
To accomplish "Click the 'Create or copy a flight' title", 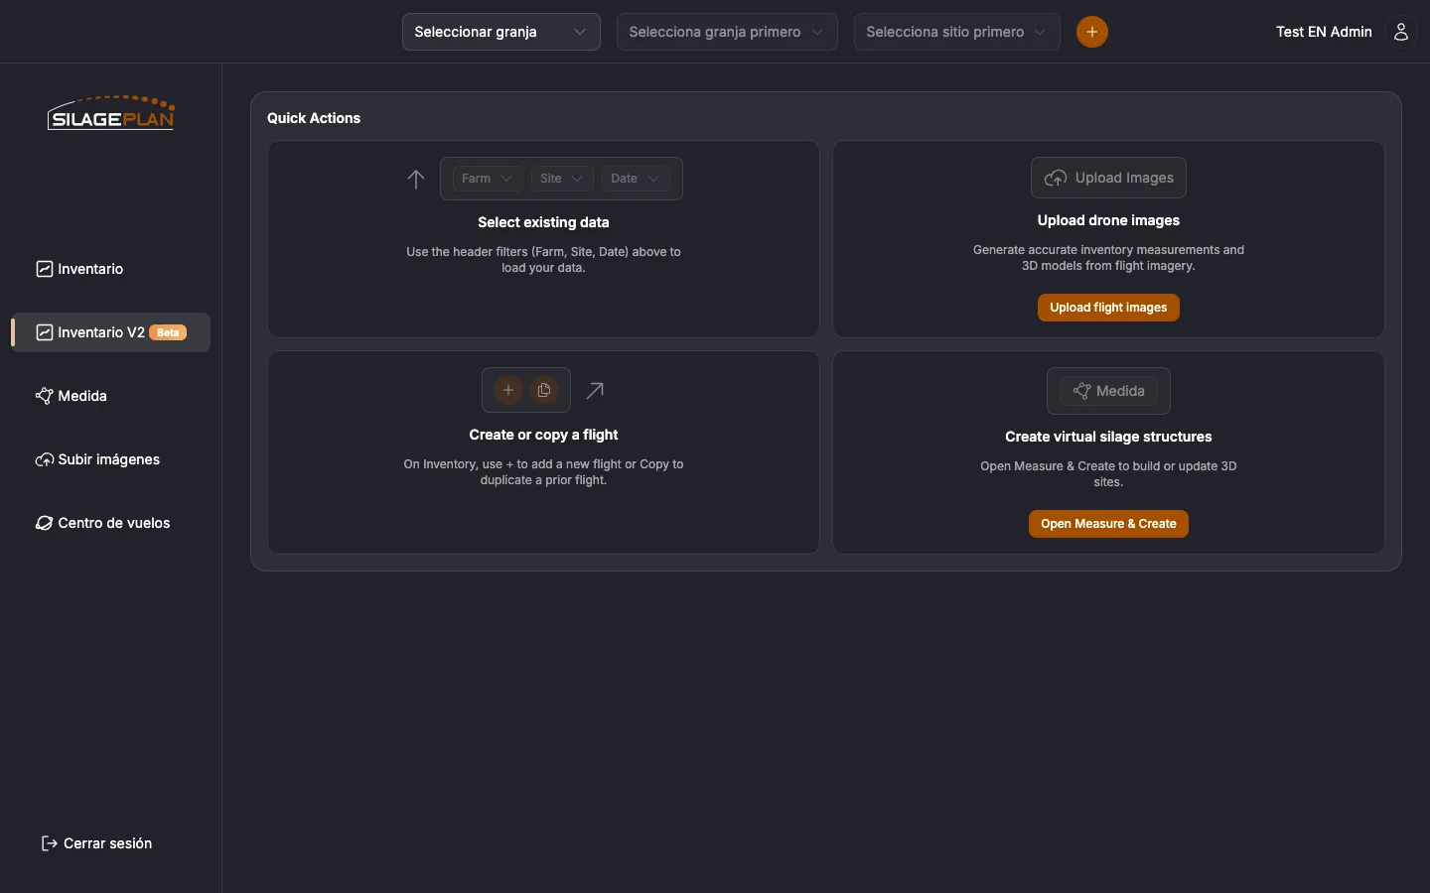I will coord(543,435).
